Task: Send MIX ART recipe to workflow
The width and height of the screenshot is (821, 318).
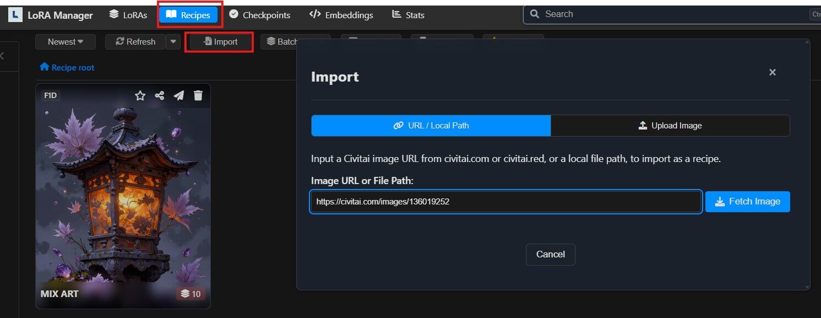Action: click(178, 96)
